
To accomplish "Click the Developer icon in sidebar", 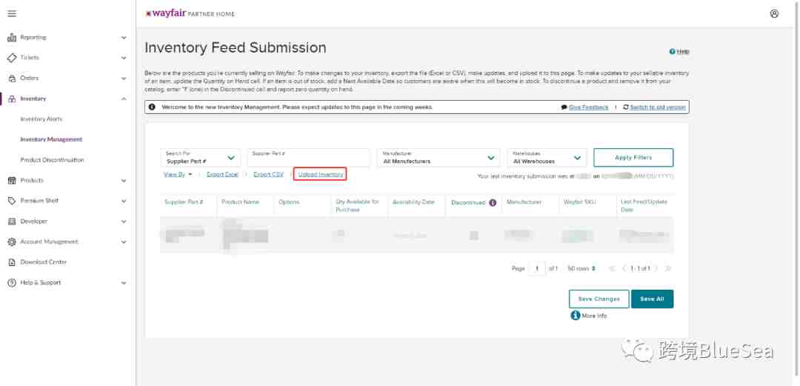I will [12, 221].
